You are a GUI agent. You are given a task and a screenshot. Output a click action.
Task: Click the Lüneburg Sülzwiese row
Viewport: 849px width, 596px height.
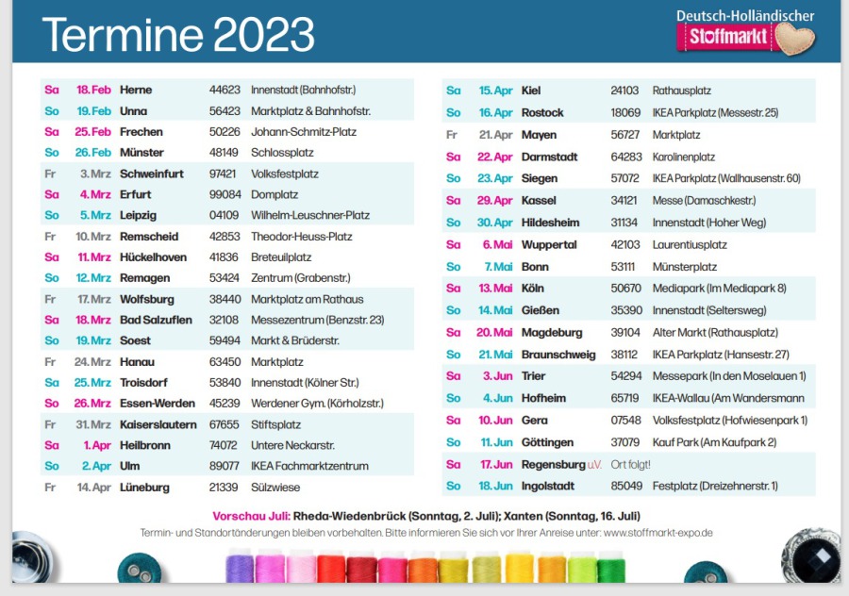[226, 488]
